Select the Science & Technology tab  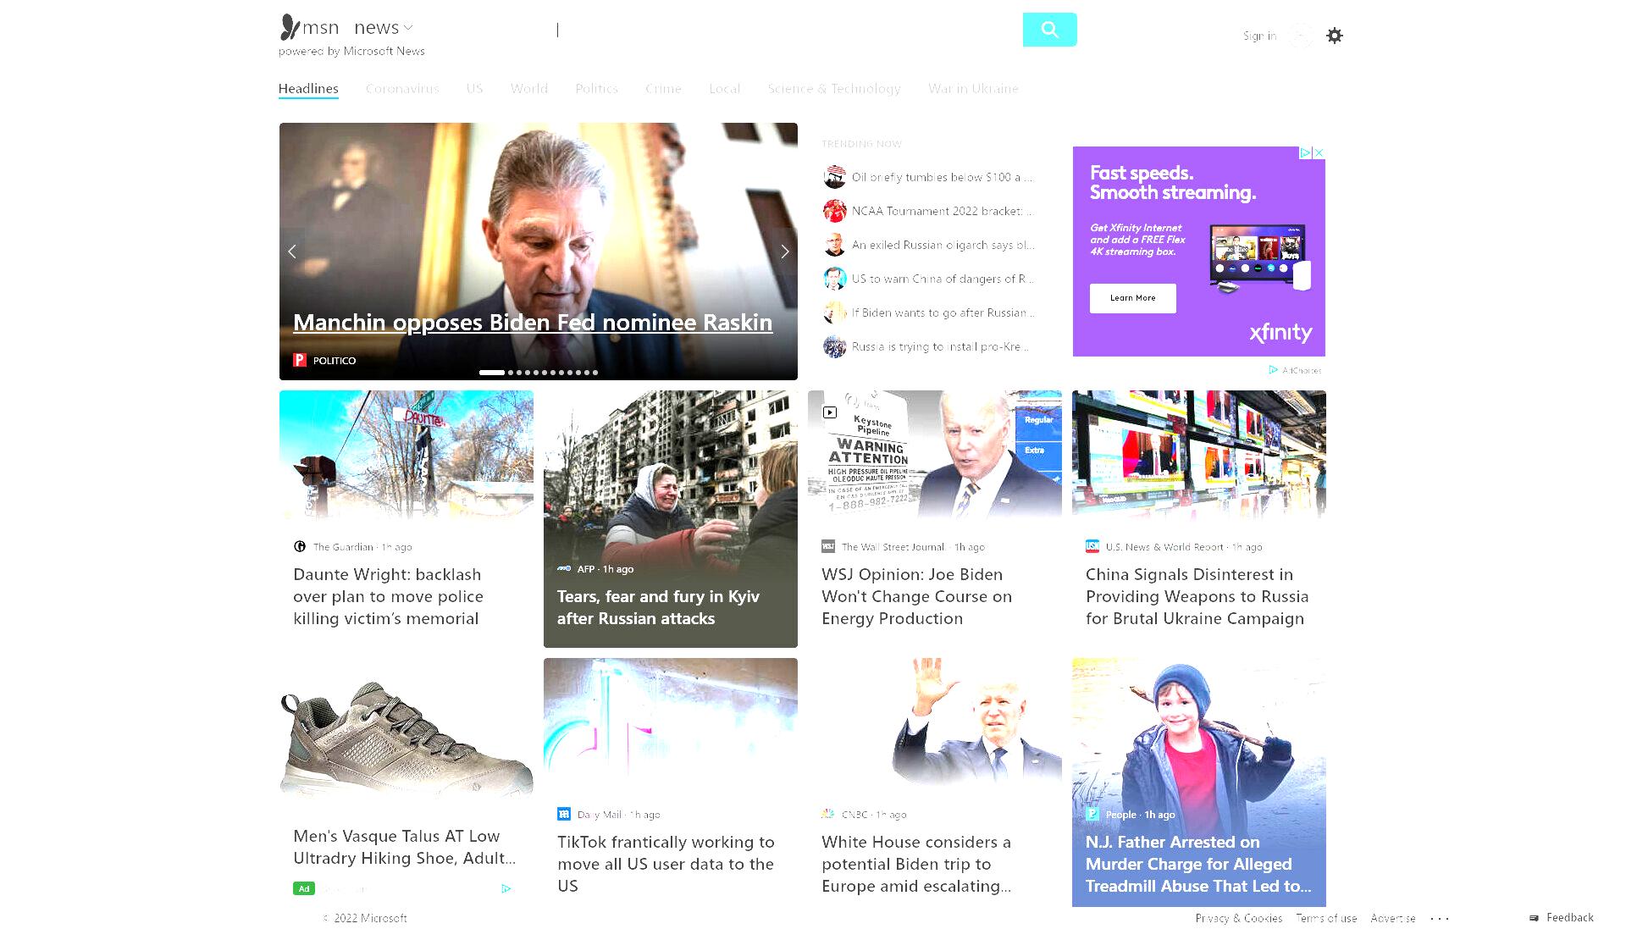[x=834, y=89]
